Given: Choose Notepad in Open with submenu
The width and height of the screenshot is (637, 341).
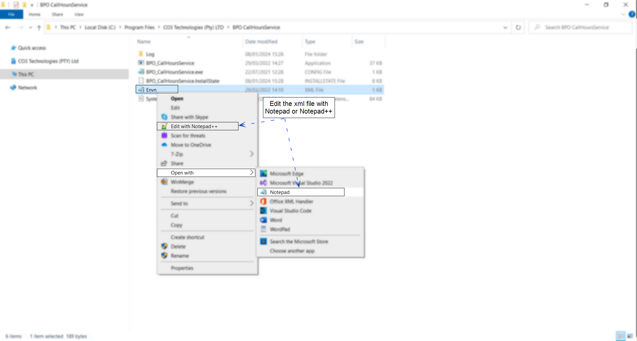Looking at the screenshot, I should pos(301,192).
